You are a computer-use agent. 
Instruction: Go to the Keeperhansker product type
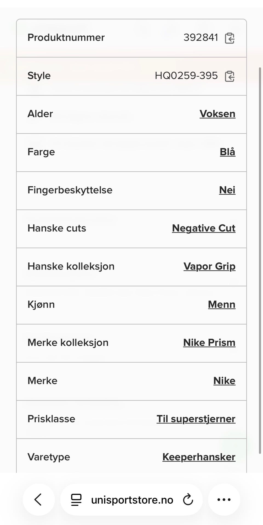click(199, 457)
